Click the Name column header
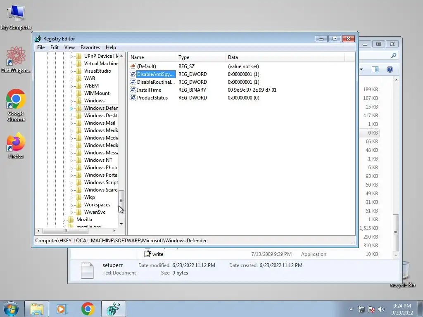The width and height of the screenshot is (423, 317). (x=152, y=57)
